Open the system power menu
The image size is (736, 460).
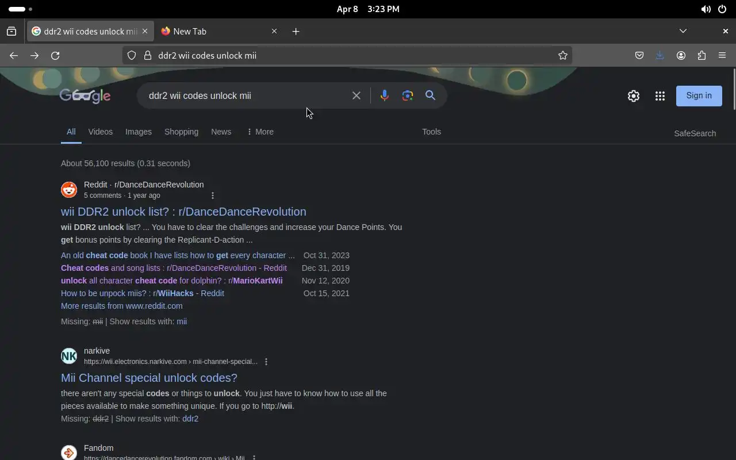click(722, 9)
